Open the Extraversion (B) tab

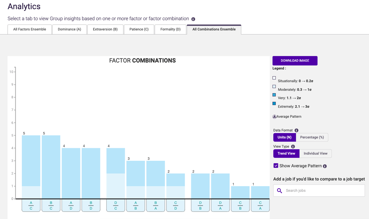[x=105, y=30]
